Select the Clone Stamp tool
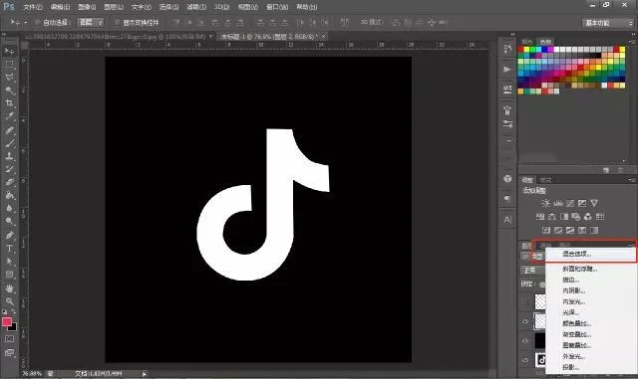This screenshot has height=379, width=638. point(9,156)
